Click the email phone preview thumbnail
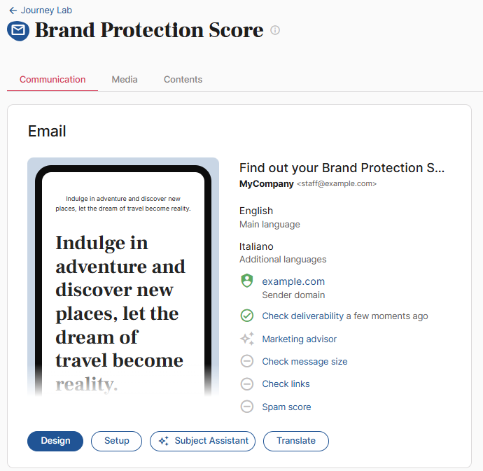 point(123,276)
